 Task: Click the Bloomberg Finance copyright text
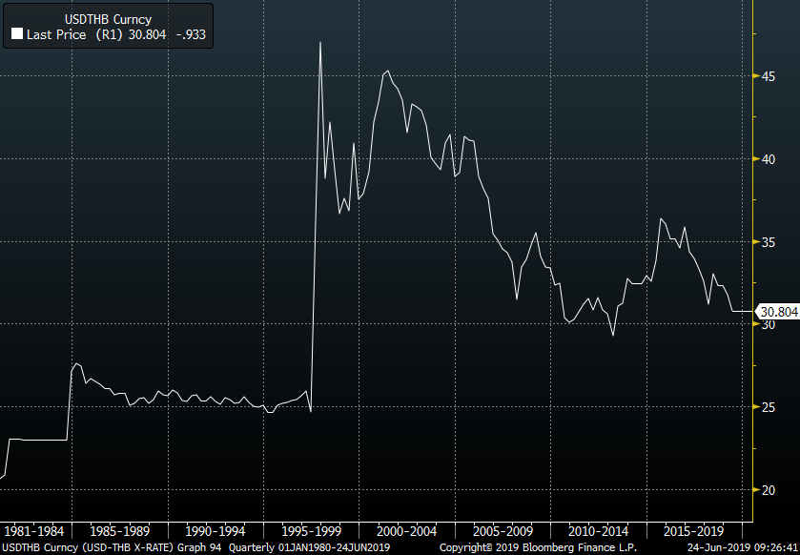538,548
